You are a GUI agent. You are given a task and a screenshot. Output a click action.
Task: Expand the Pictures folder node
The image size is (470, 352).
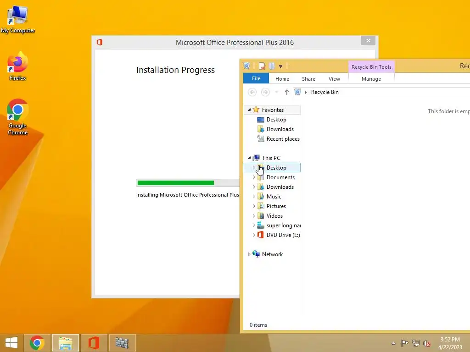[x=254, y=206]
